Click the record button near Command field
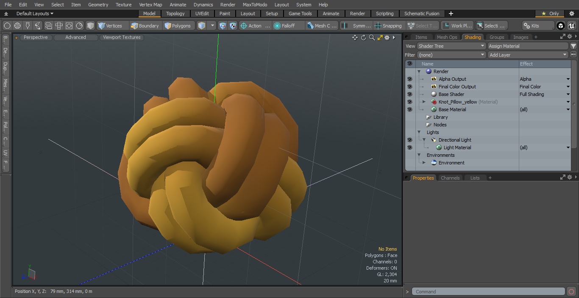The height and width of the screenshot is (298, 579). point(571,292)
